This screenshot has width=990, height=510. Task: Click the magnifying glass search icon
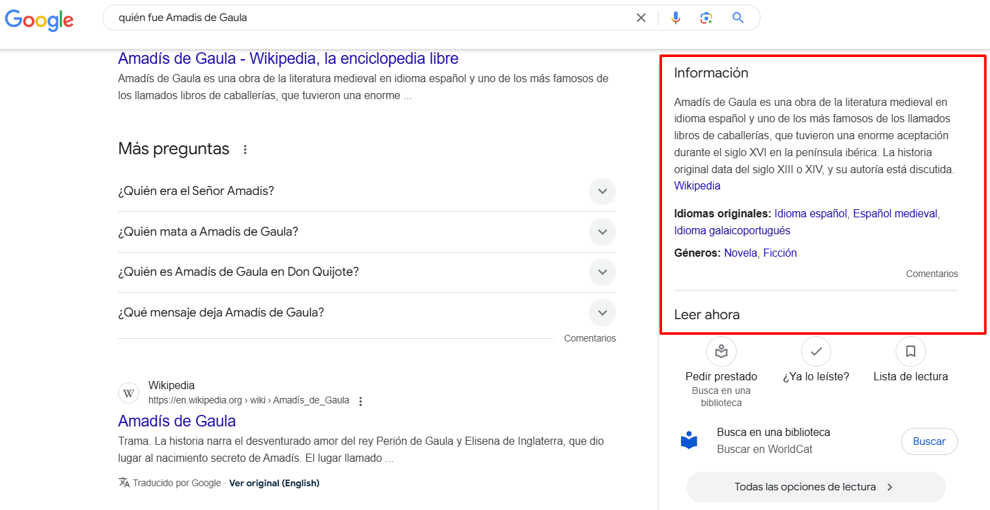pos(738,18)
